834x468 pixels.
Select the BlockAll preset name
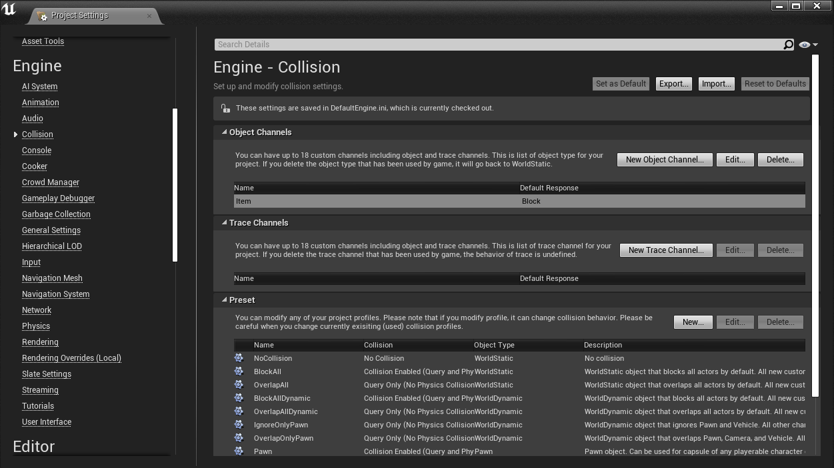[x=267, y=371]
